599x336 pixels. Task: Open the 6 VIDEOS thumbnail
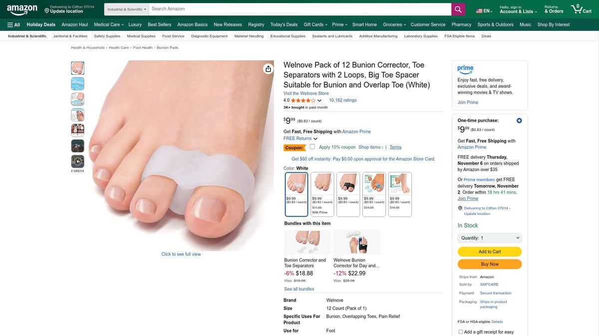click(77, 161)
